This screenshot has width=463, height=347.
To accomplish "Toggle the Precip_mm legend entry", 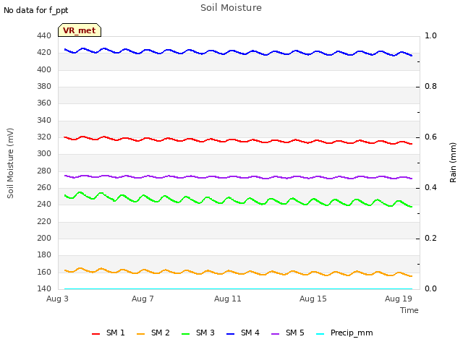I will click(x=344, y=333).
